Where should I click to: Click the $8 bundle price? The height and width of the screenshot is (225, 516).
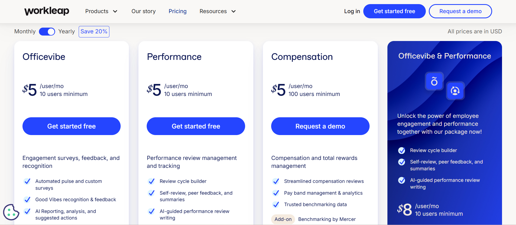click(x=405, y=210)
